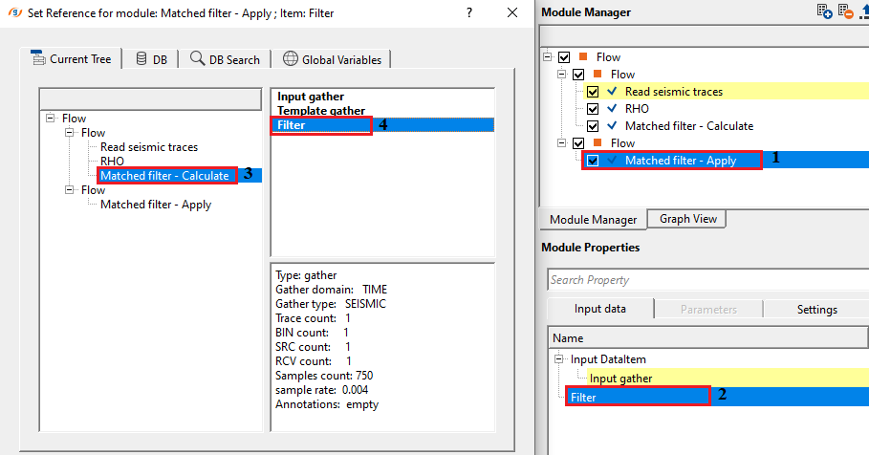The width and height of the screenshot is (869, 455).
Task: Click the remove module icon in Module Manager
Action: click(x=845, y=11)
